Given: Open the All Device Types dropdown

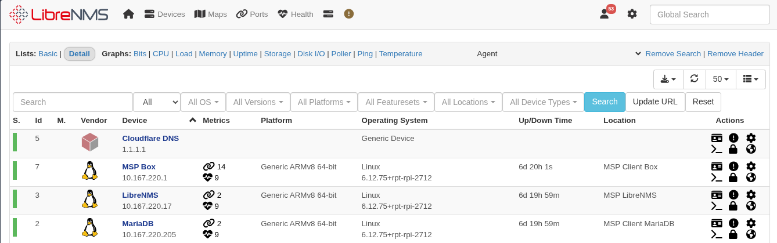Looking at the screenshot, I should 543,102.
